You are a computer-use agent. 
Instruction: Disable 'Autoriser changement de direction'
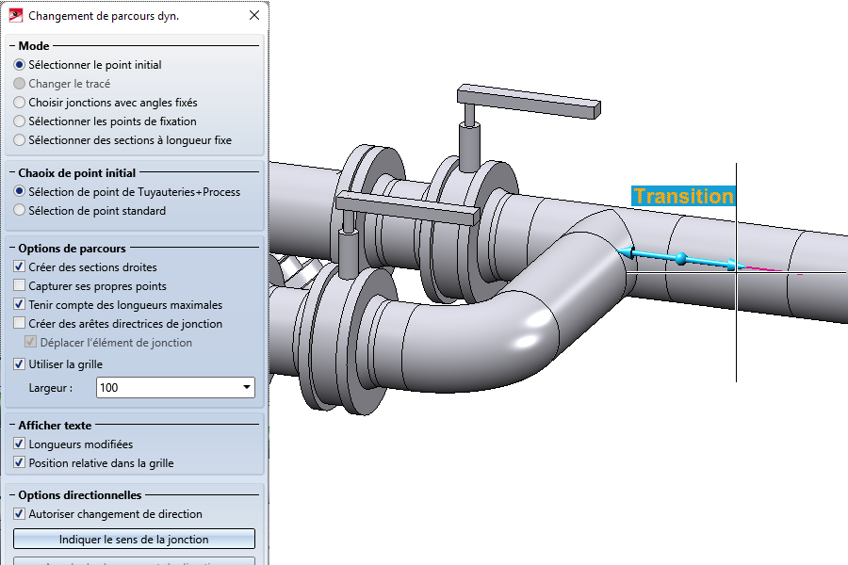coord(20,514)
